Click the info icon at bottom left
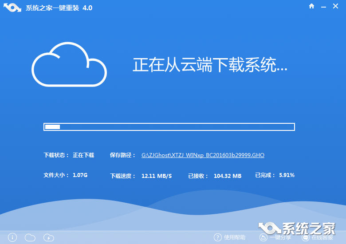The image size is (346, 244). (x=12, y=237)
